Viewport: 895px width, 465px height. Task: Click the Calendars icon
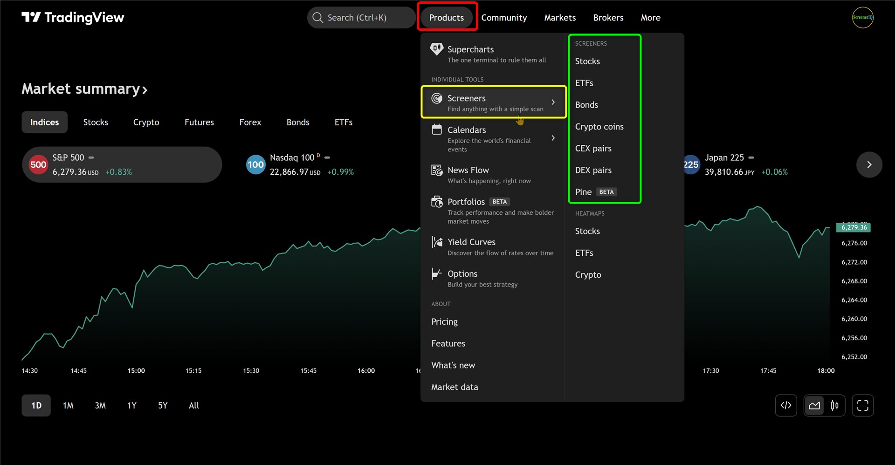click(x=437, y=130)
